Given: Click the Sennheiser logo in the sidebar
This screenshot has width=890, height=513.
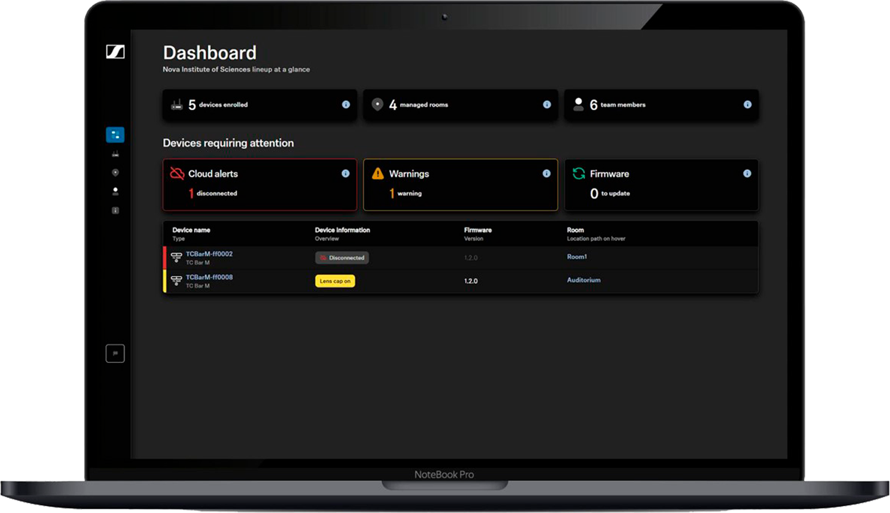Looking at the screenshot, I should 115,52.
